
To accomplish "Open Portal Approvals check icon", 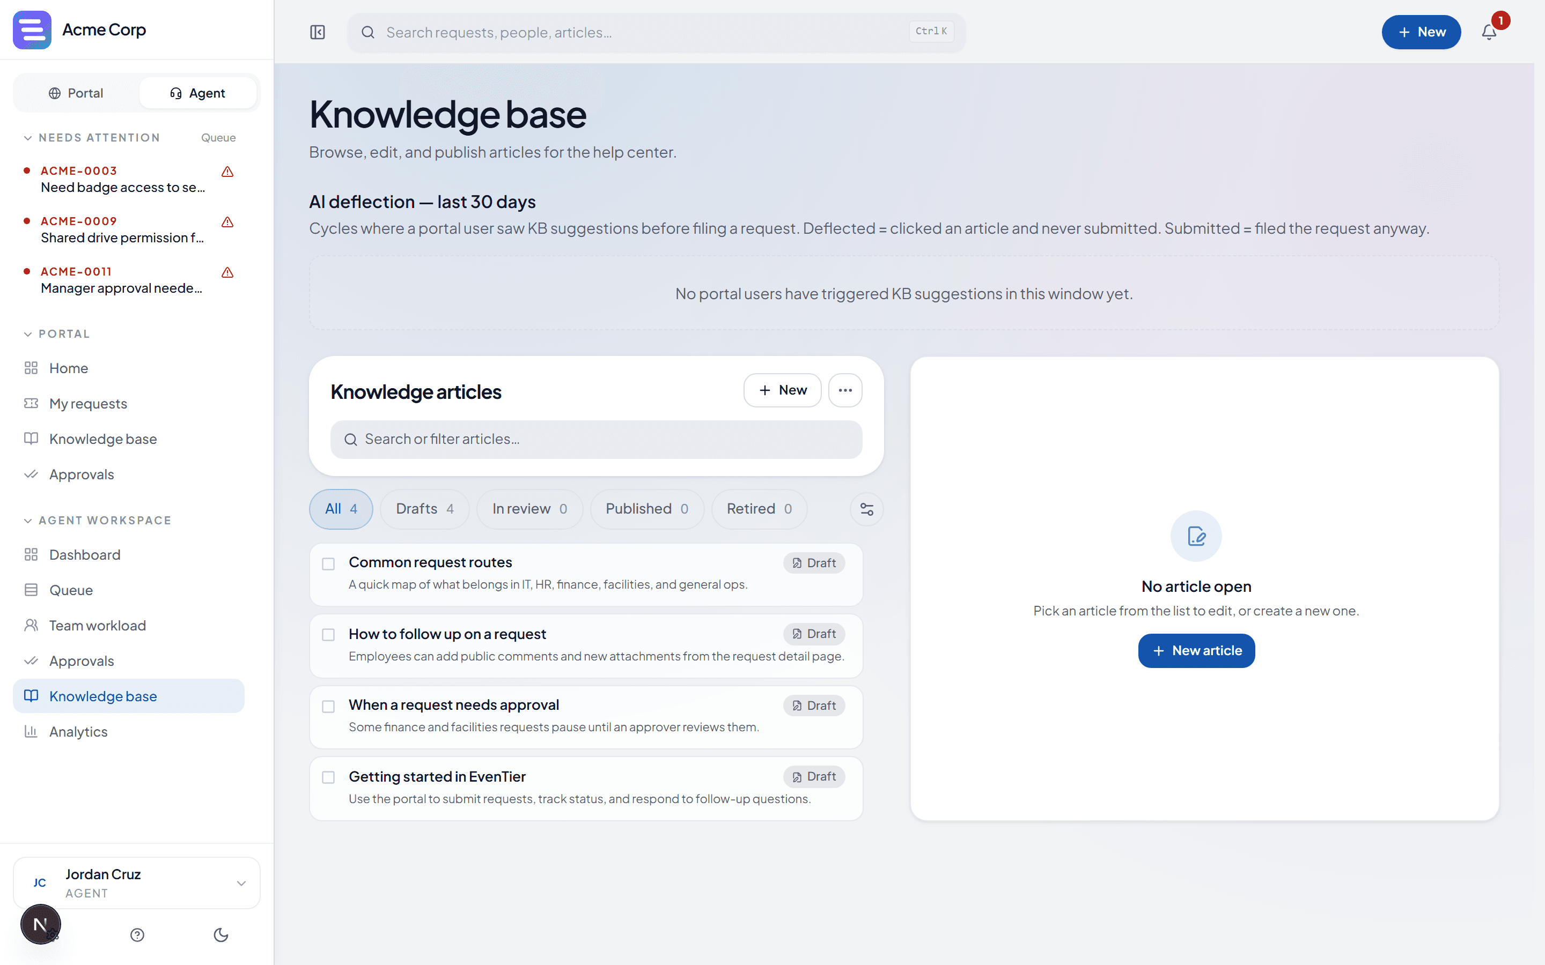I will (x=31, y=474).
